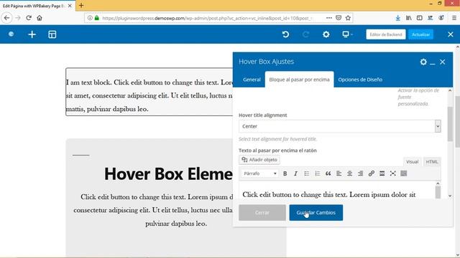Add a new element with plus icon
This screenshot has width=460, height=258.
[x=32, y=34]
